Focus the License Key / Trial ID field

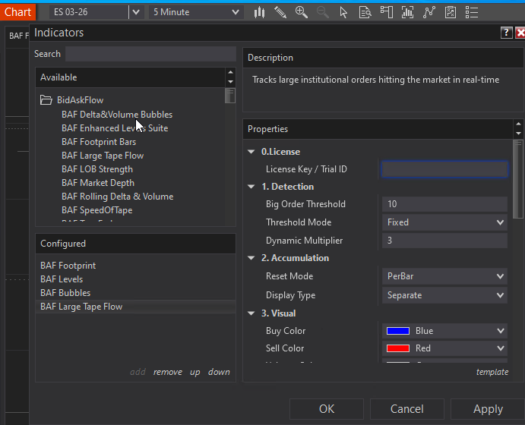pyautogui.click(x=444, y=169)
